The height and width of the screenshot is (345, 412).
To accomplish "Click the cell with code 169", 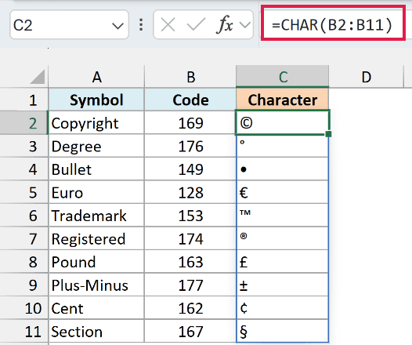I will pyautogui.click(x=190, y=123).
